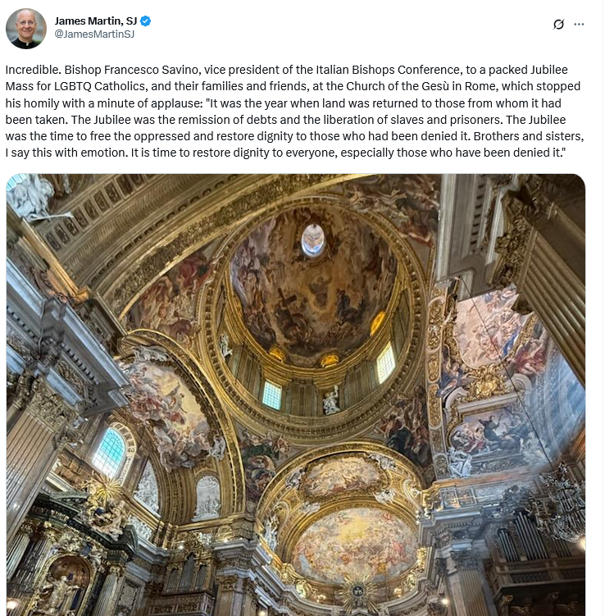Click the blue verified checkmark badge
Image resolution: width=605 pixels, height=616 pixels.
(x=145, y=21)
